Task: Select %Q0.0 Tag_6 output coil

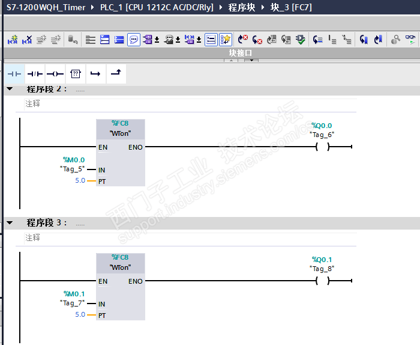Action: (323, 147)
